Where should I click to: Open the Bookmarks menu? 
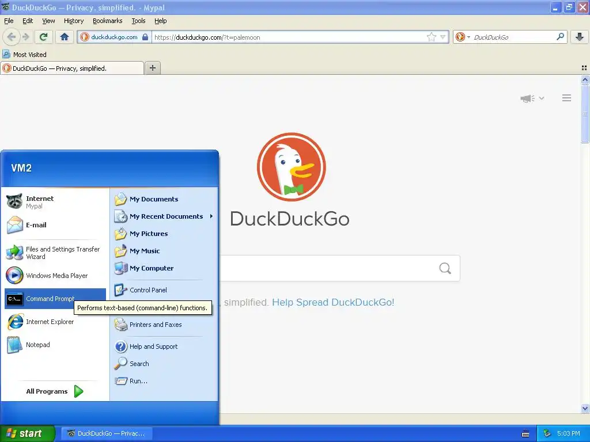coord(108,21)
